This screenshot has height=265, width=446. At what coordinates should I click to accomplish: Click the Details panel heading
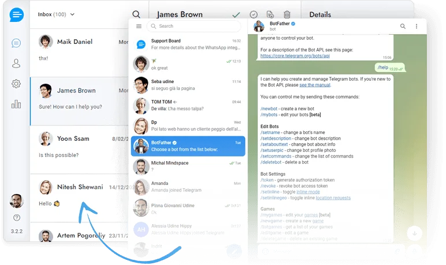click(x=320, y=14)
